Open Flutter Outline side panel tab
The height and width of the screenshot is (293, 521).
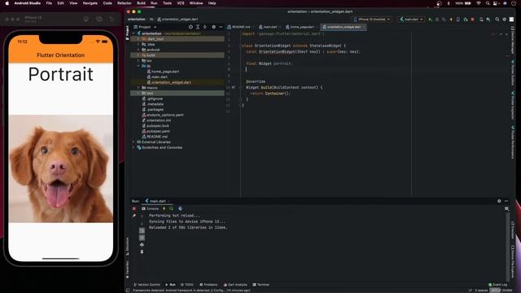click(x=513, y=73)
